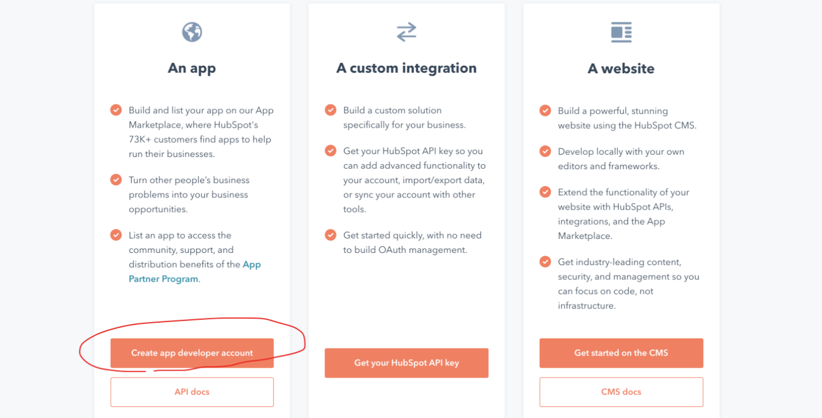Click the circled "Create app developer account" button

[x=192, y=353]
